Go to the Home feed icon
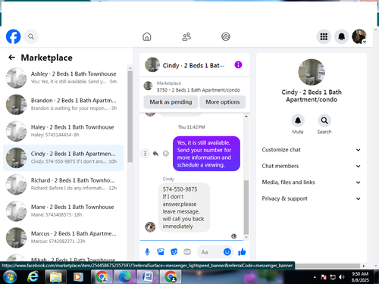The image size is (379, 284). [147, 36]
